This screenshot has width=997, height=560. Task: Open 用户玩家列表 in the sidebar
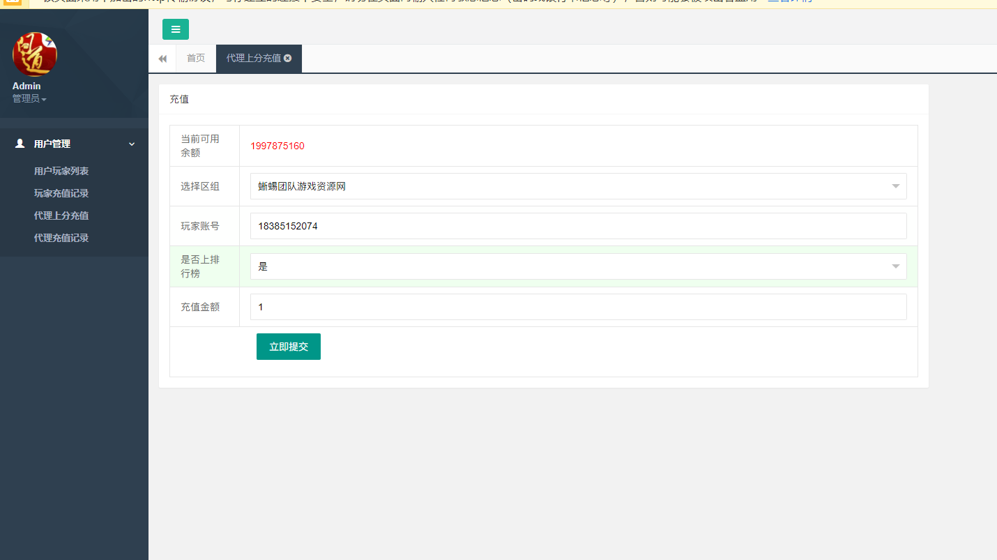(61, 171)
